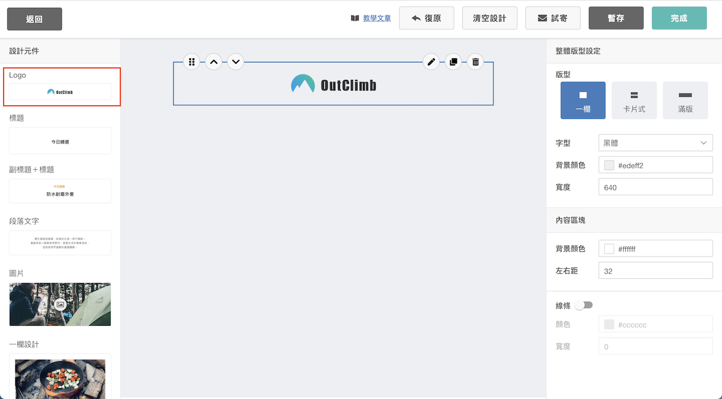The height and width of the screenshot is (399, 722).
Task: Click the 試寄 test send button
Action: (553, 18)
